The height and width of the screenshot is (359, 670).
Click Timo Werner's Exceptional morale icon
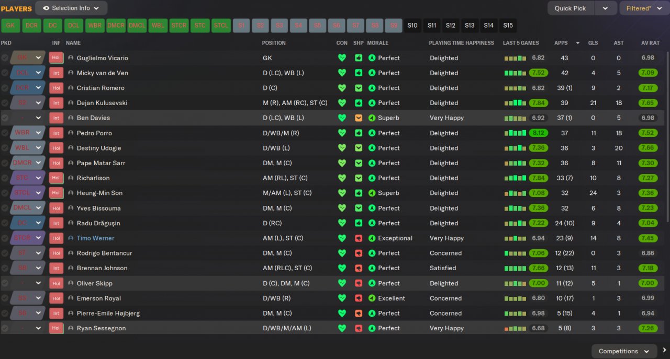[372, 238]
